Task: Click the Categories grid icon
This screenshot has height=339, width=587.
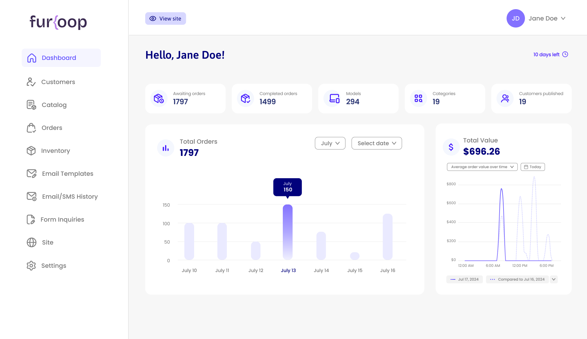Action: tap(418, 98)
